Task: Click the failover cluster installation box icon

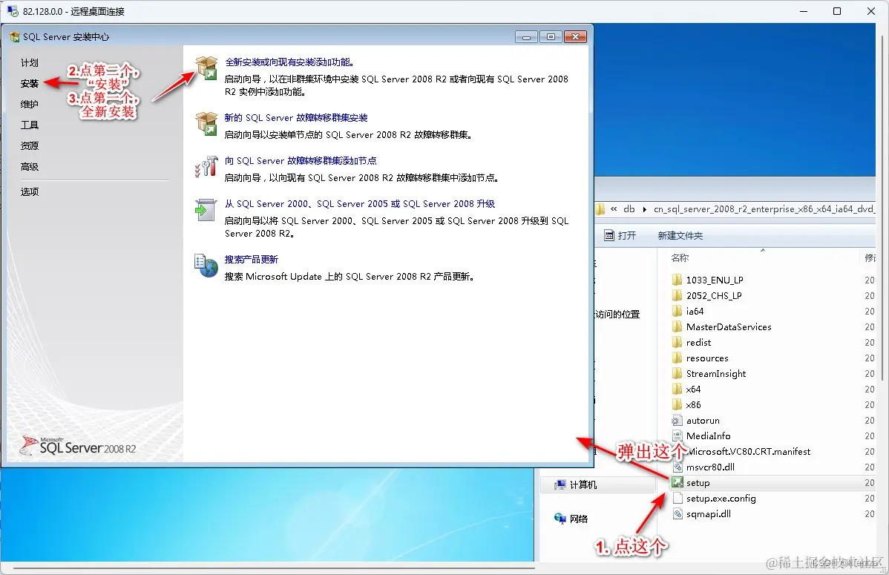Action: 206,123
